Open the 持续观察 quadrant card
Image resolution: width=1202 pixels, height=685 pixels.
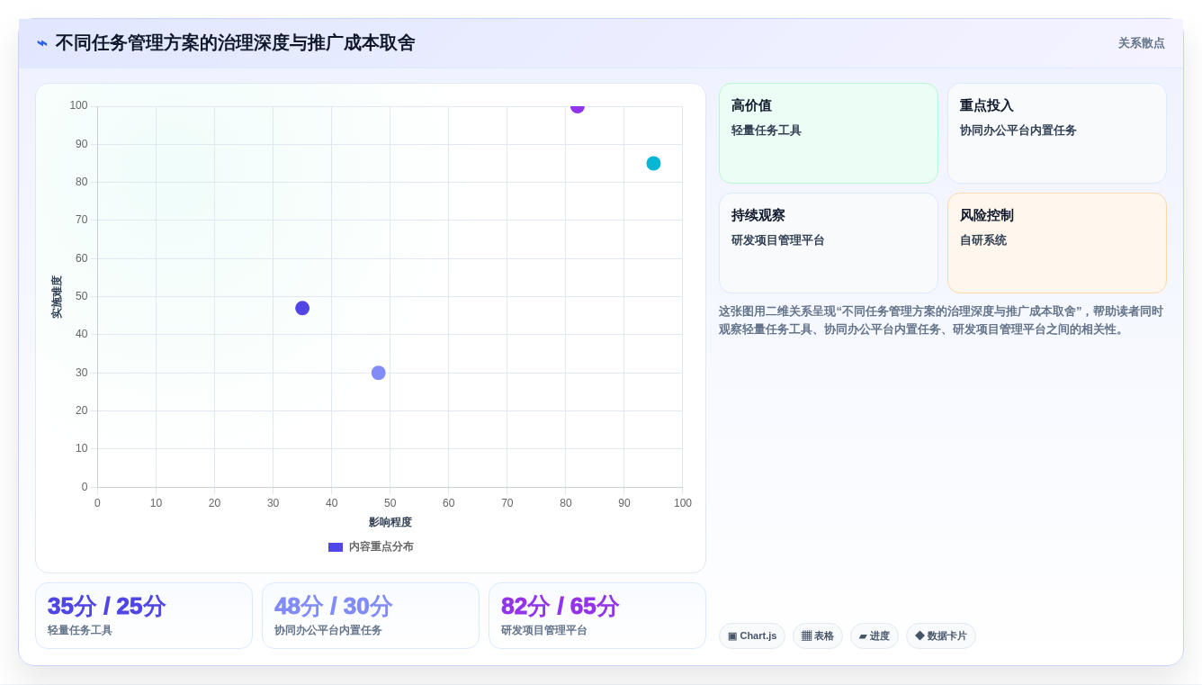tap(829, 243)
